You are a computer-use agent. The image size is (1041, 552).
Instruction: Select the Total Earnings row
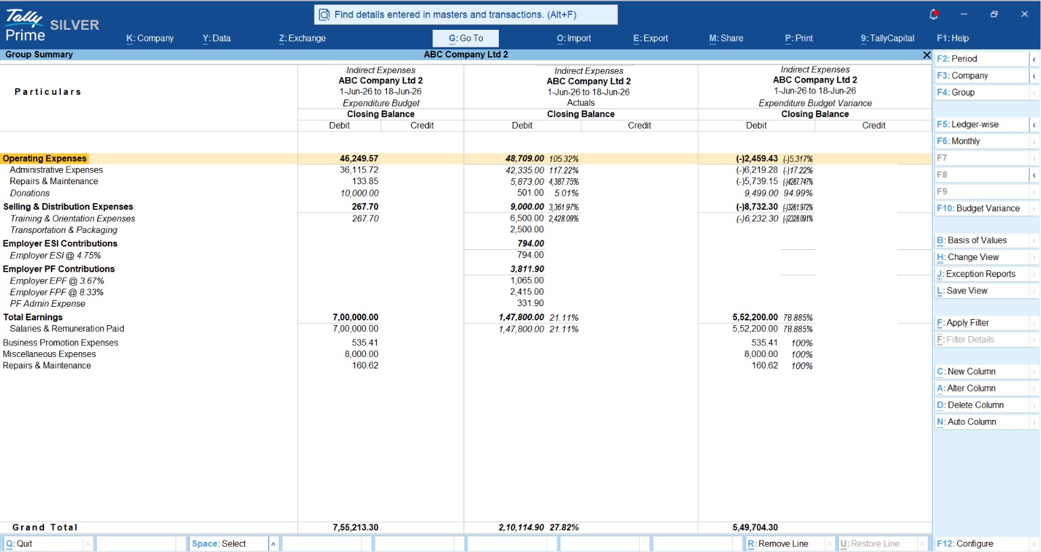[466, 318]
